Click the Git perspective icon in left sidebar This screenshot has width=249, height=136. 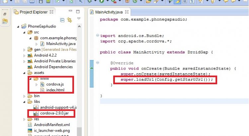click(x=5, y=21)
